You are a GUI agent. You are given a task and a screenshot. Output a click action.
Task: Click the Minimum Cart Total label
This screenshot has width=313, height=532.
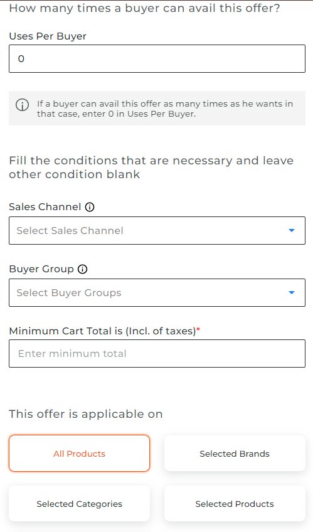[x=102, y=331]
